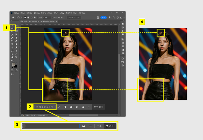The height and width of the screenshot is (140, 203).
Task: Expand status bar info arrow
Action: coord(47,115)
